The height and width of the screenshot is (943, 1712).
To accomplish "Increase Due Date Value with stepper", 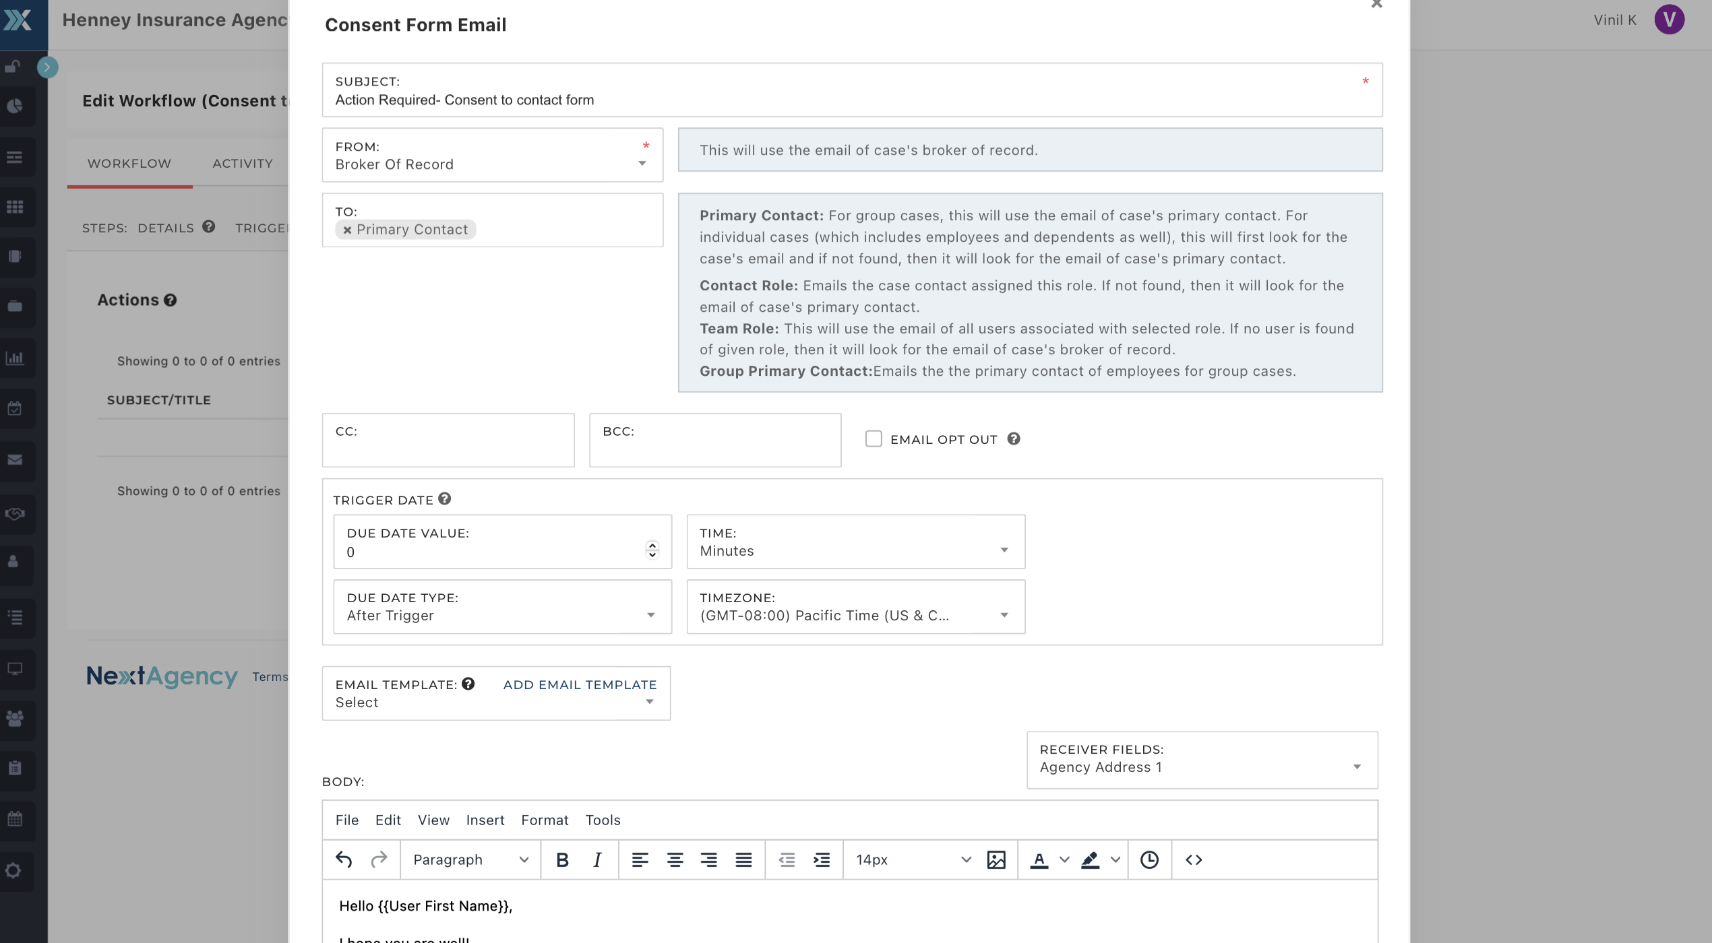I will pyautogui.click(x=652, y=545).
